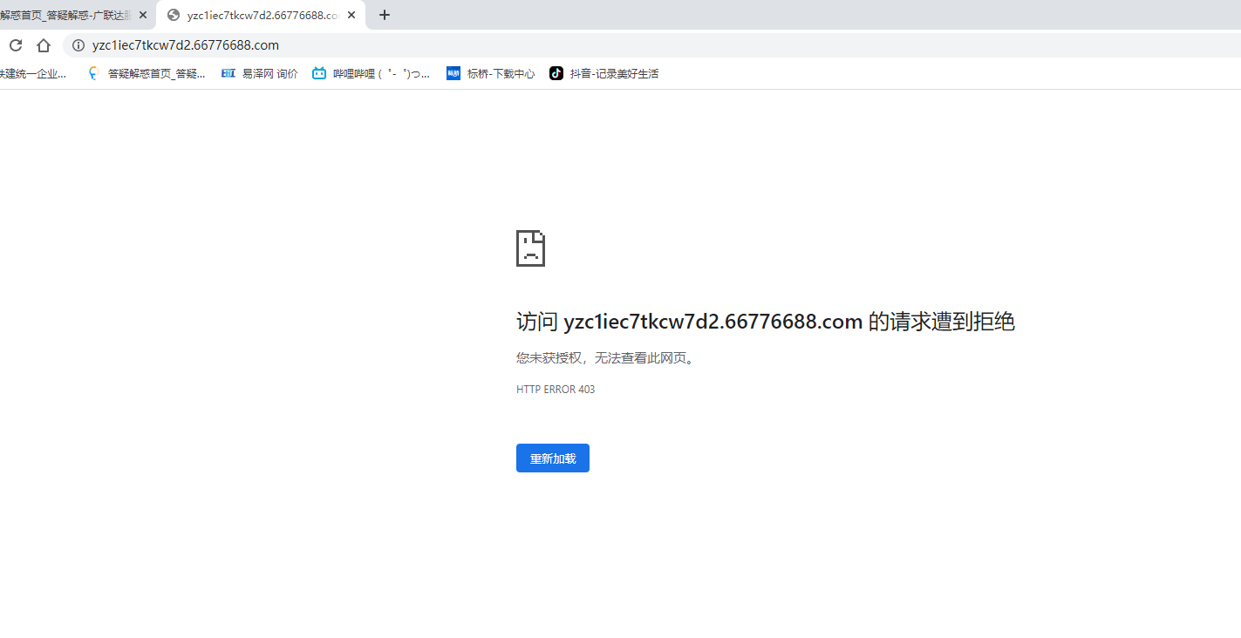The width and height of the screenshot is (1241, 638).
Task: Reload the page with the refresh icon
Action: click(x=16, y=45)
